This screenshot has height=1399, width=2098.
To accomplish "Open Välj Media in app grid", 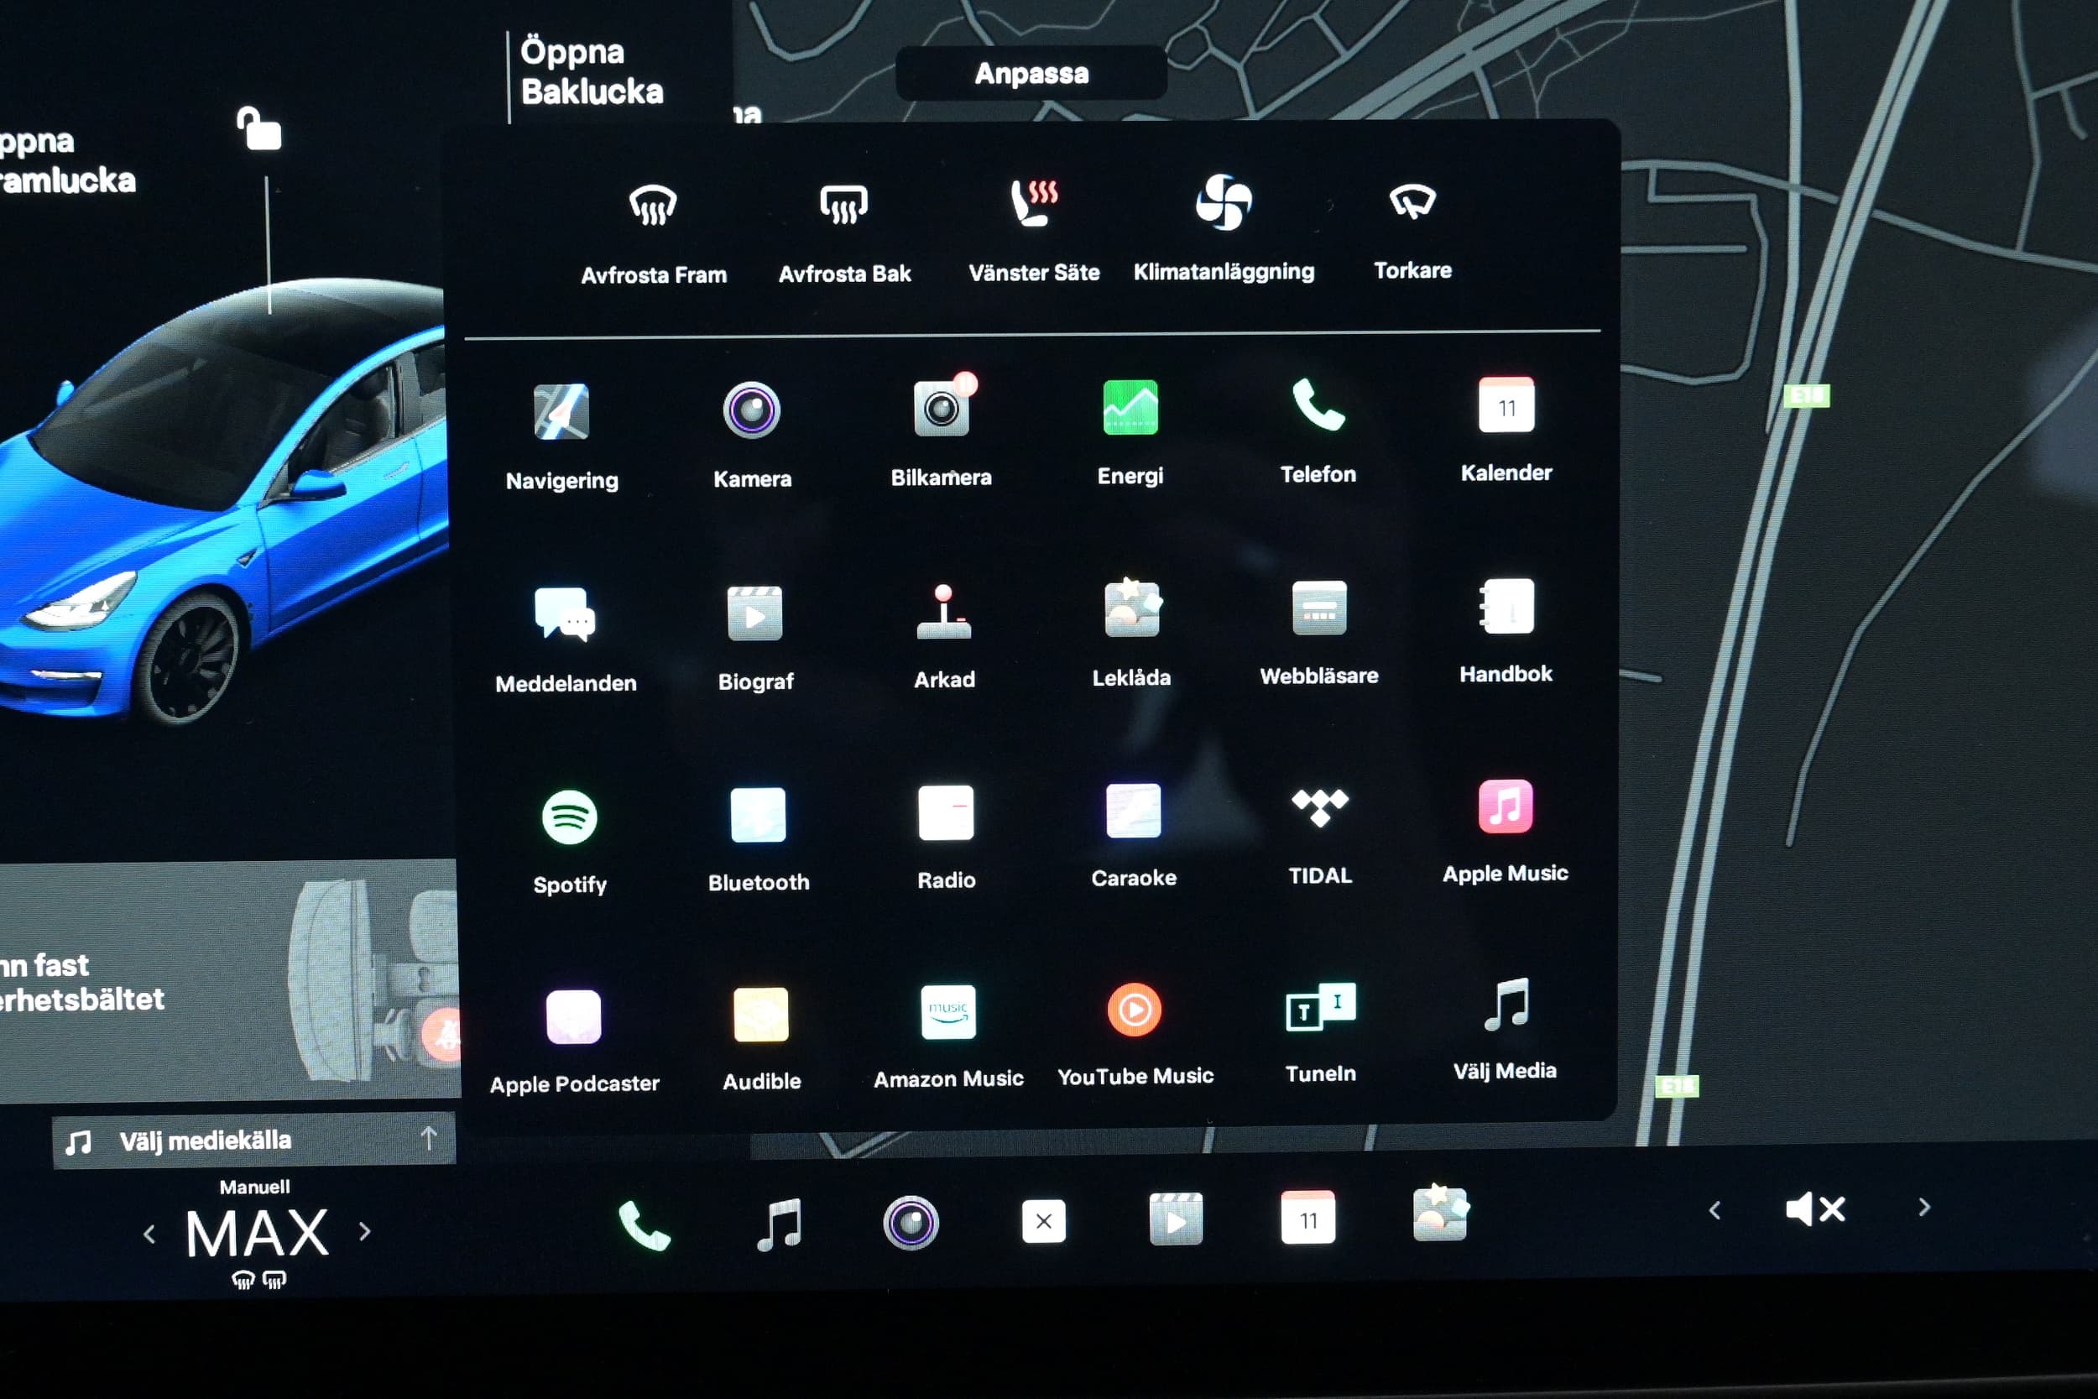I will 1506,1030.
